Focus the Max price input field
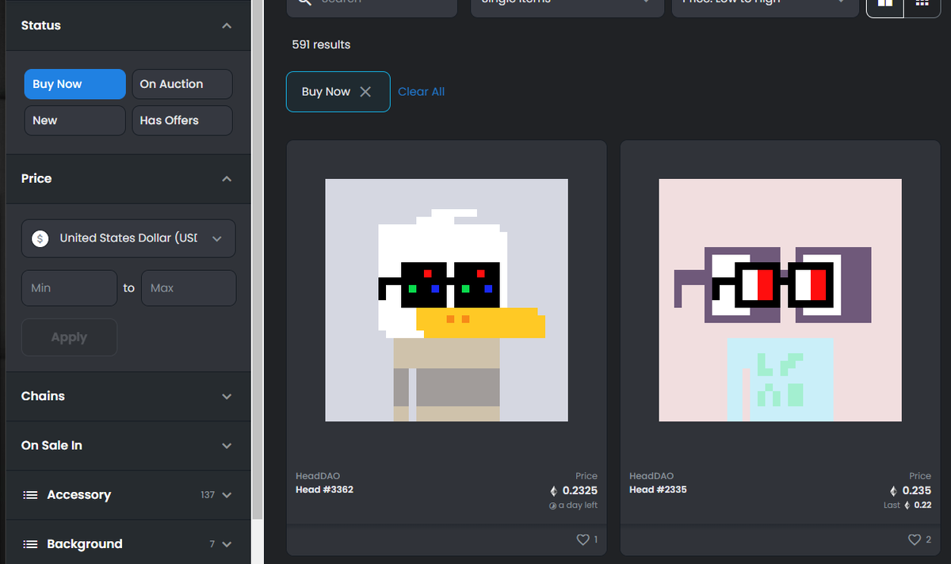The width and height of the screenshot is (951, 564). pyautogui.click(x=189, y=288)
